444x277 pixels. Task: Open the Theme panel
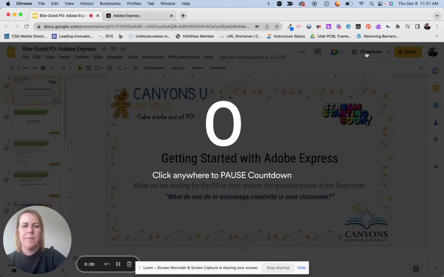[x=197, y=68]
